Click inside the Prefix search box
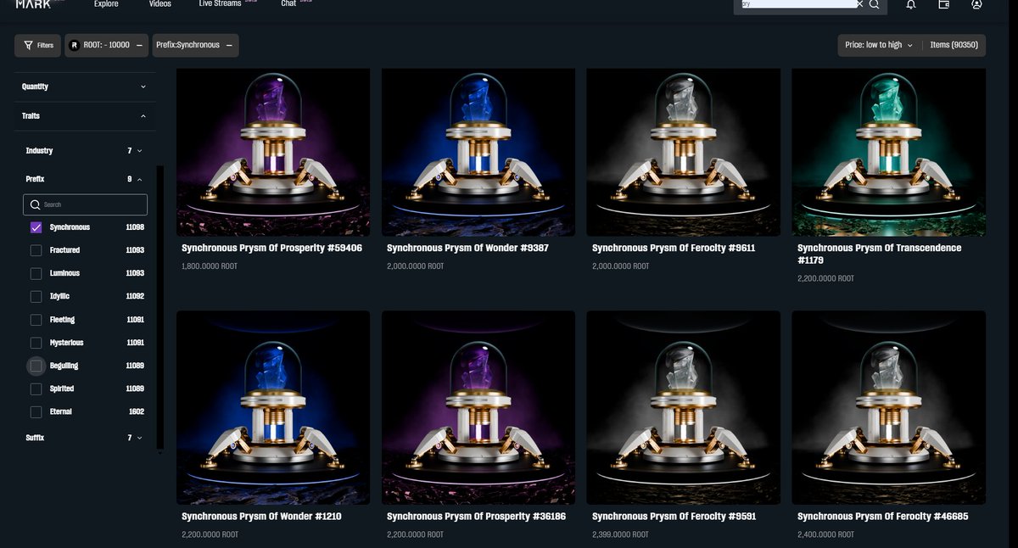Image resolution: width=1018 pixels, height=548 pixels. point(85,204)
